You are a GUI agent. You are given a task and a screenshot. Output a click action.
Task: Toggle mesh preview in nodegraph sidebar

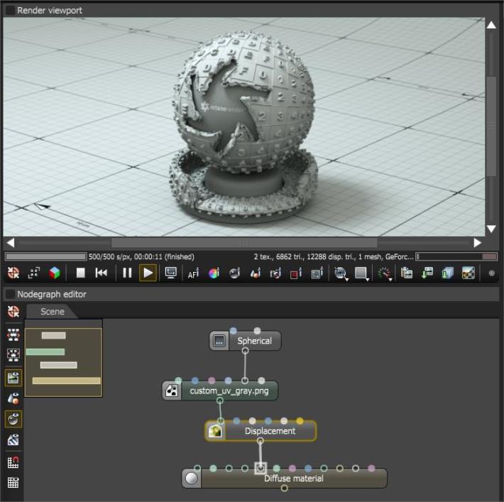click(13, 398)
